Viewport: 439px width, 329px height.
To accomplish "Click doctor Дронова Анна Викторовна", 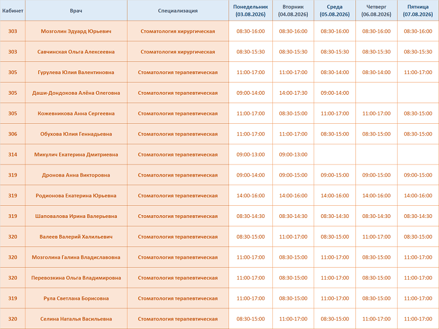I will (x=76, y=175).
